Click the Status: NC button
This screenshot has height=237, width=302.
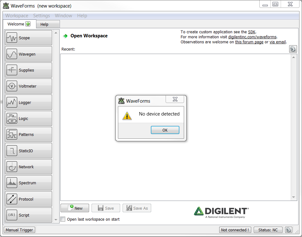coord(268,230)
